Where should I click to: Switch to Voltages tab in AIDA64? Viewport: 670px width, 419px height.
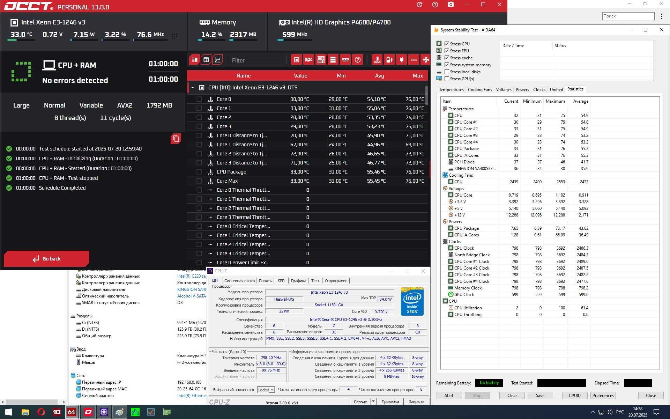click(x=504, y=90)
